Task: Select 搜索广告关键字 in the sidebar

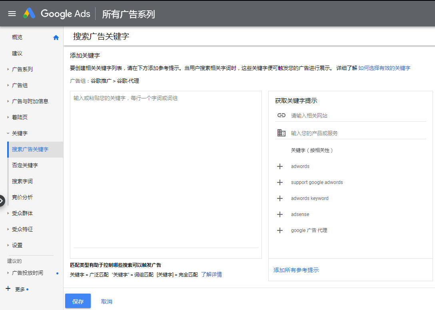Action: (35, 149)
